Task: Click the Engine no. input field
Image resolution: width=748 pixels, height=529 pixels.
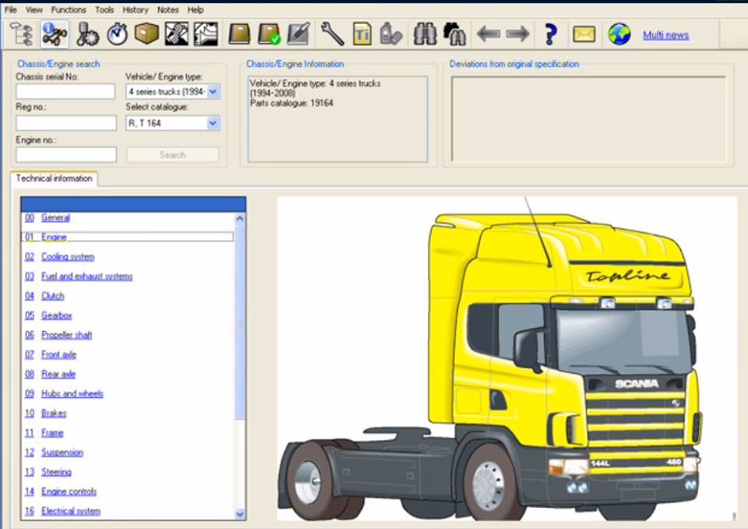Action: [x=66, y=154]
